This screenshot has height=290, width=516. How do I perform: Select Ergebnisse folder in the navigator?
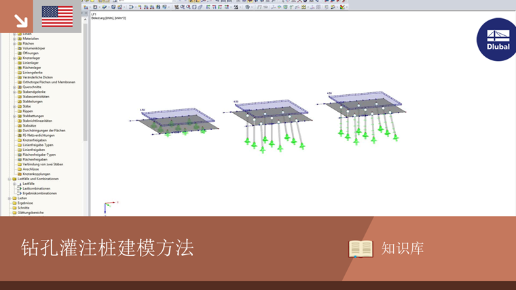coord(25,203)
